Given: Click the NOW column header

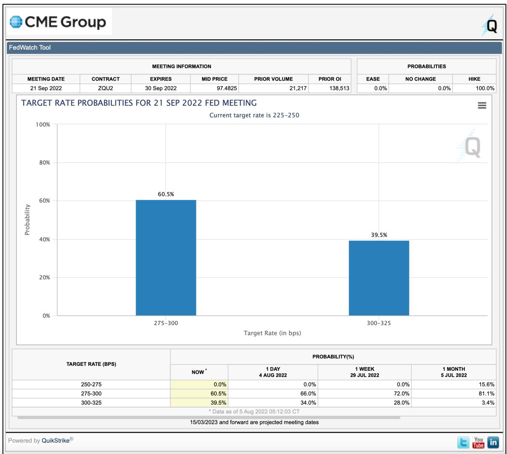Looking at the screenshot, I should pos(199,372).
